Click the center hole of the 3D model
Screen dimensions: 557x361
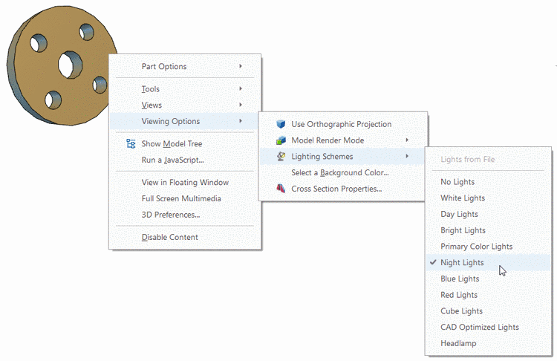tap(70, 65)
